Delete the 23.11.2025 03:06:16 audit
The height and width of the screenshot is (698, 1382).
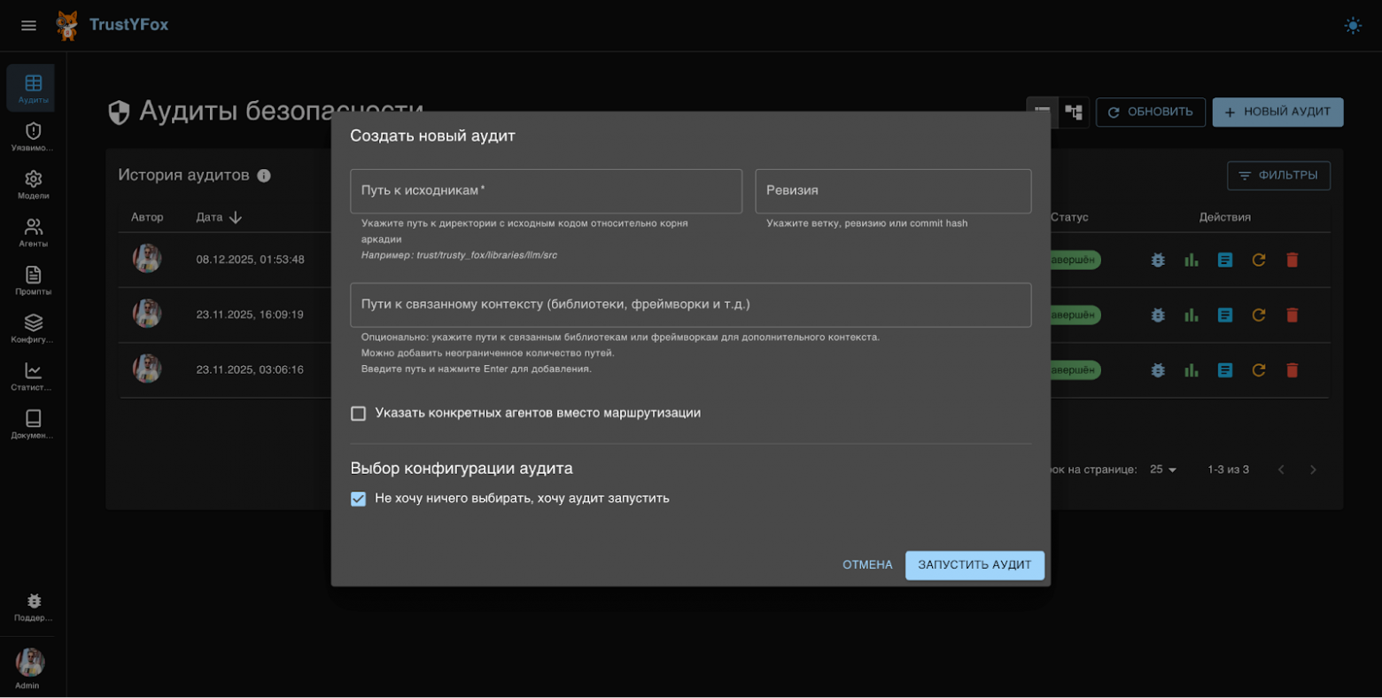click(x=1293, y=369)
